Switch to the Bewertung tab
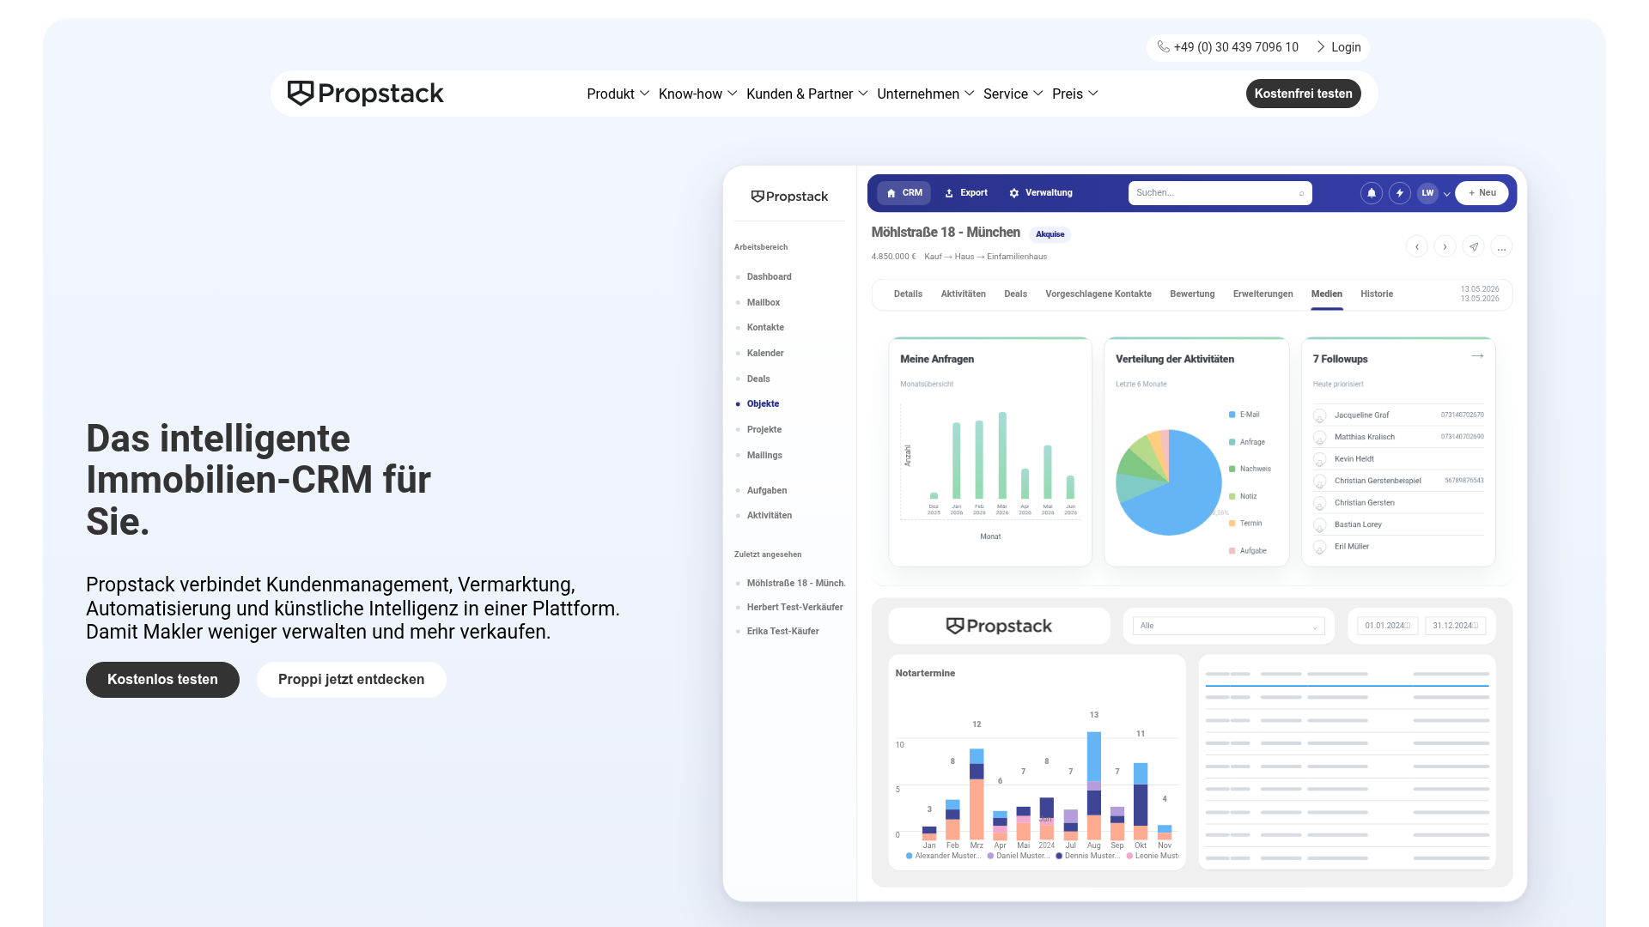Image resolution: width=1649 pixels, height=927 pixels. point(1192,294)
